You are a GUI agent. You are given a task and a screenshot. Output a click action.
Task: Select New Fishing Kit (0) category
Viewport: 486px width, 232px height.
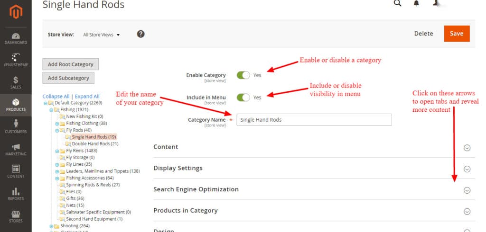(x=84, y=116)
